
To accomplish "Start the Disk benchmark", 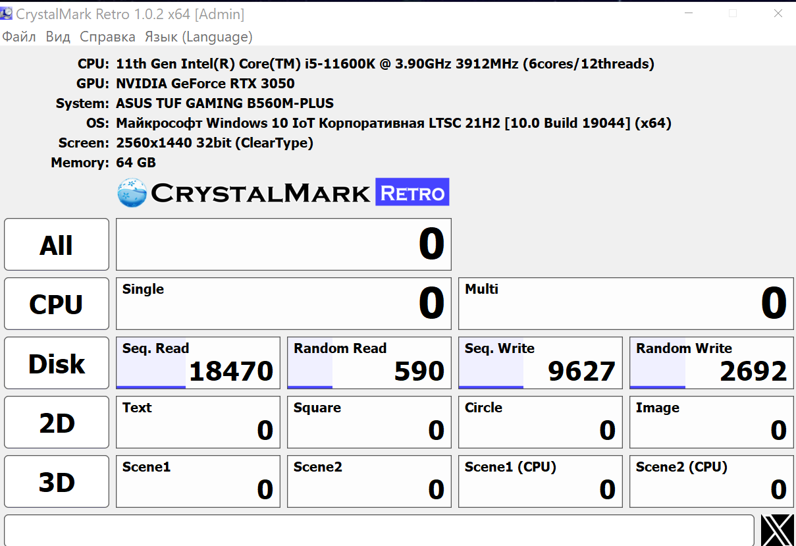I will [x=57, y=363].
